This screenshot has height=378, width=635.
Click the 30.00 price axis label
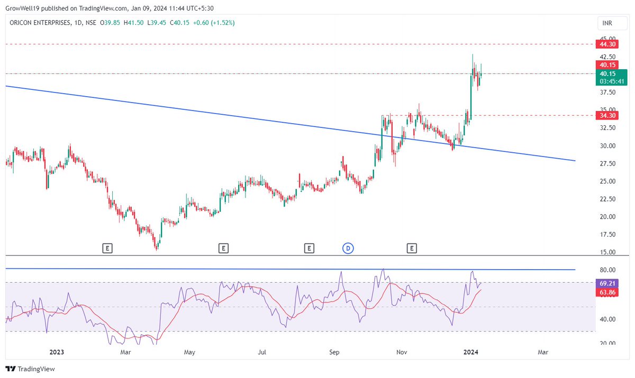coord(609,146)
